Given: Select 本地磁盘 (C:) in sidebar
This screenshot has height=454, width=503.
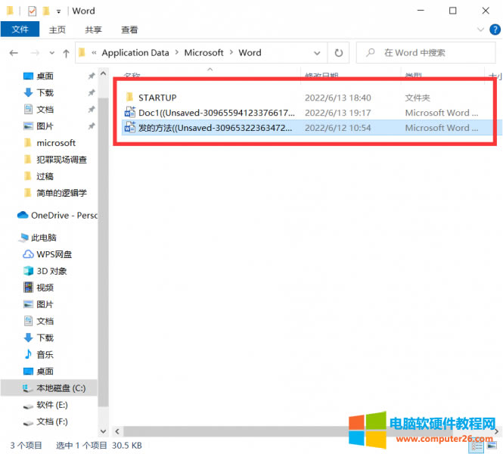Looking at the screenshot, I should pos(61,388).
